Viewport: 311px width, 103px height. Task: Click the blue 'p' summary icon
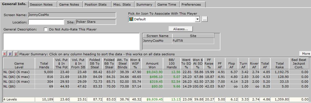click(x=10, y=54)
